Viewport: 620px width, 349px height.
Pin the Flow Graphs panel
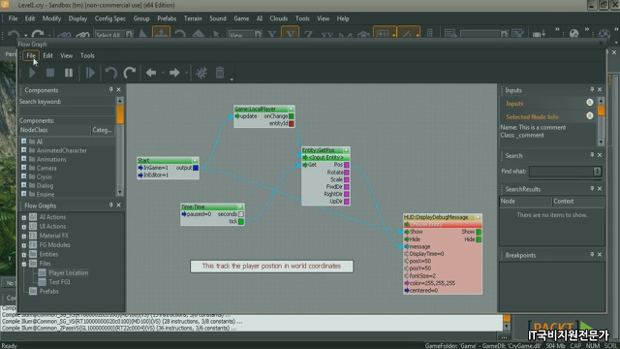(111, 205)
